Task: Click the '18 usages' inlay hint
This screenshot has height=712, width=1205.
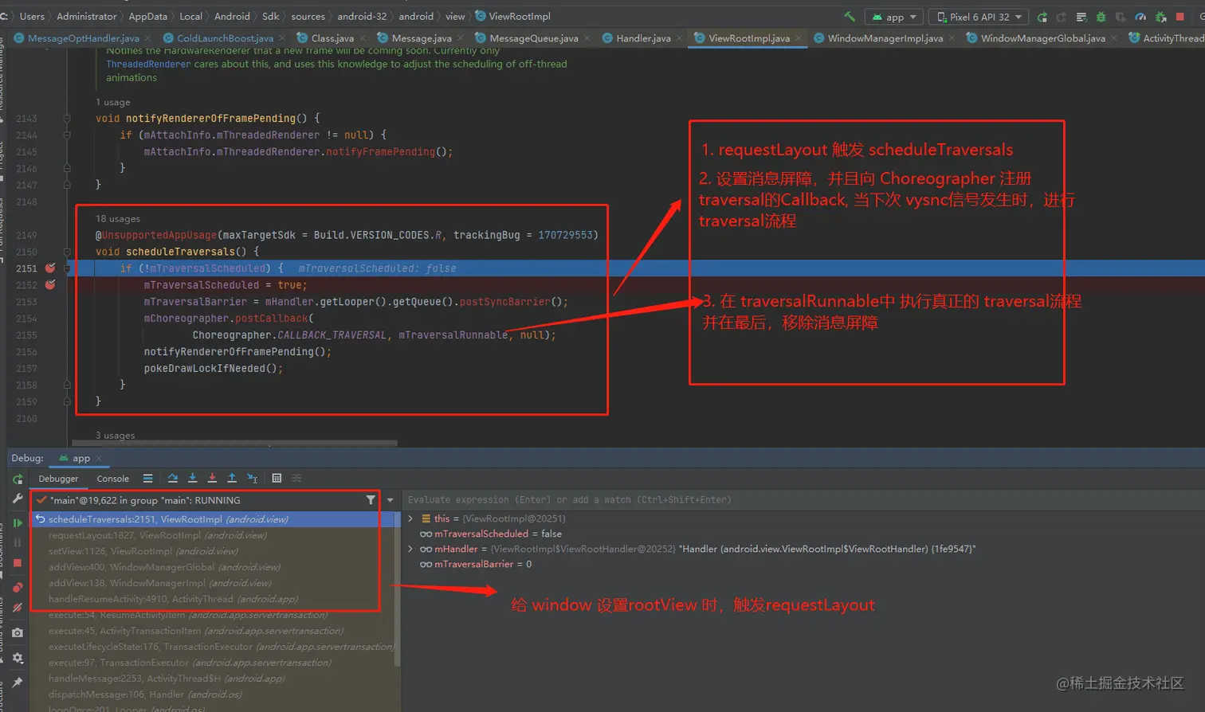Action: tap(118, 219)
